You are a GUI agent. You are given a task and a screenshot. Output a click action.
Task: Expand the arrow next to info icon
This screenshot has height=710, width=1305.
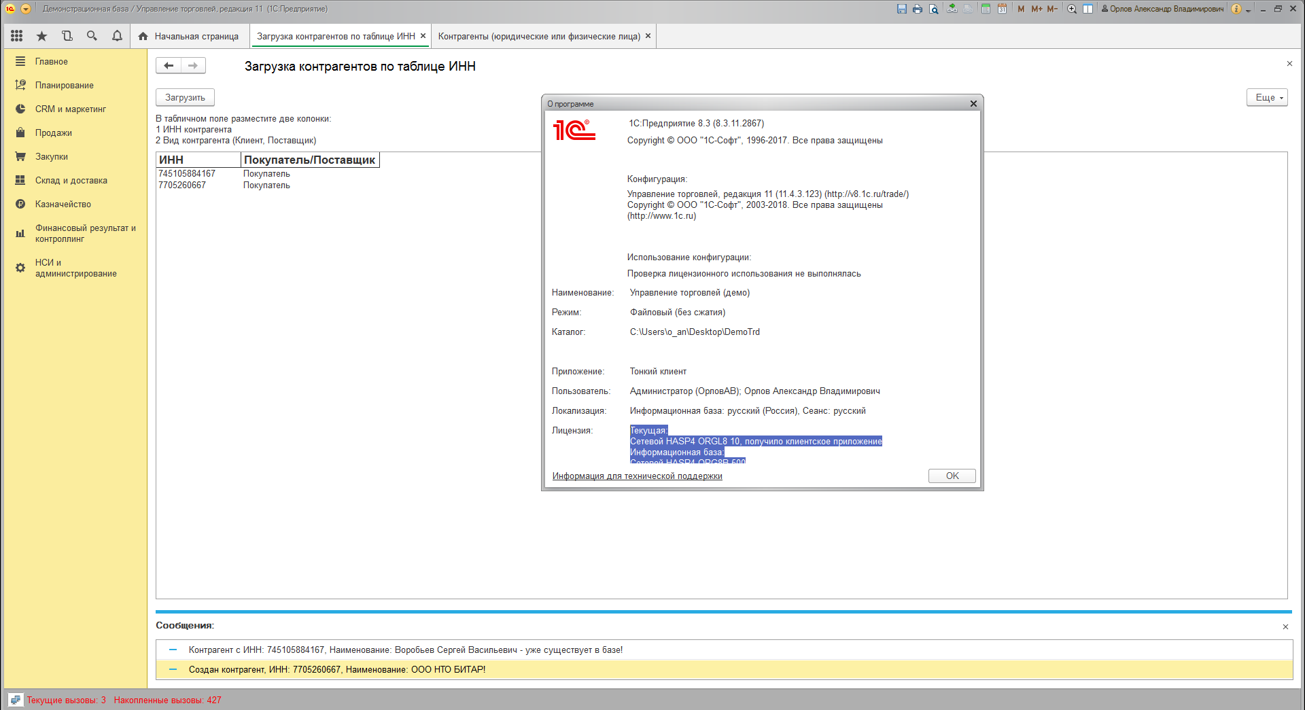pos(1248,10)
